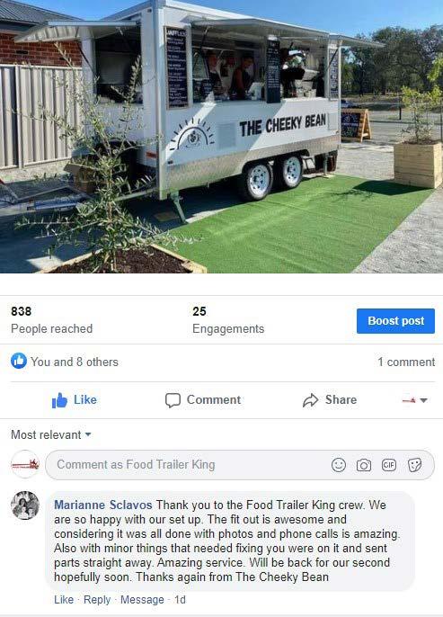Attach a photo using camera icon
The width and height of the screenshot is (443, 617).
click(x=364, y=465)
